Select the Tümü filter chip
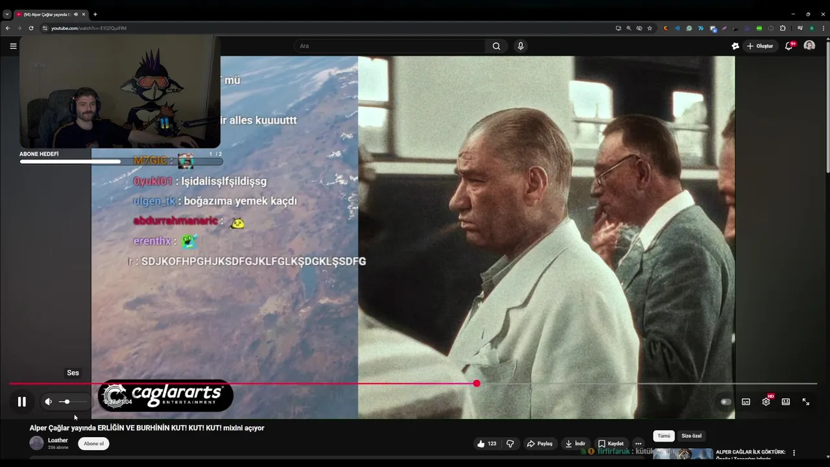 664,436
